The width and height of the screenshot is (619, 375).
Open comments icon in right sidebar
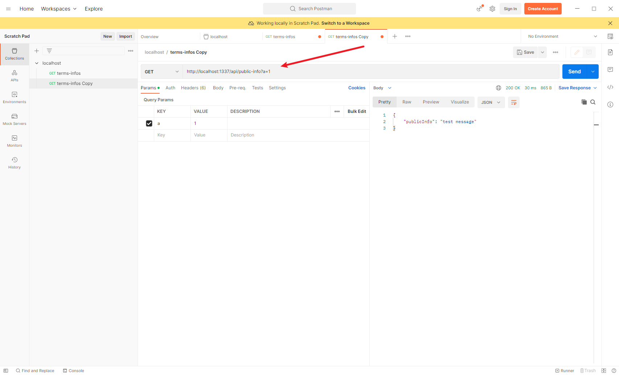(x=610, y=70)
